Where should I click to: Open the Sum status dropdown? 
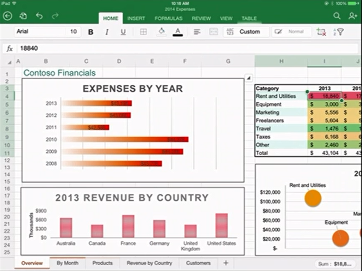(335, 264)
